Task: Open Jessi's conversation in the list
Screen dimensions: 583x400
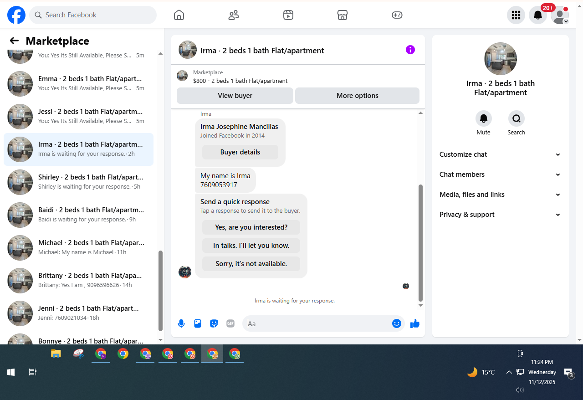Action: click(x=78, y=117)
